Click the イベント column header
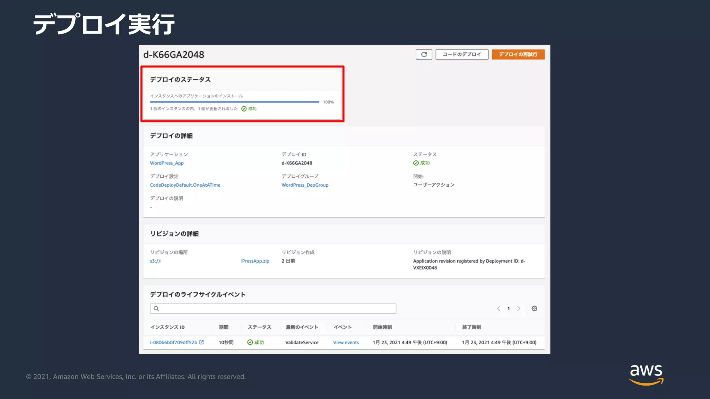Image resolution: width=710 pixels, height=399 pixels. point(343,327)
